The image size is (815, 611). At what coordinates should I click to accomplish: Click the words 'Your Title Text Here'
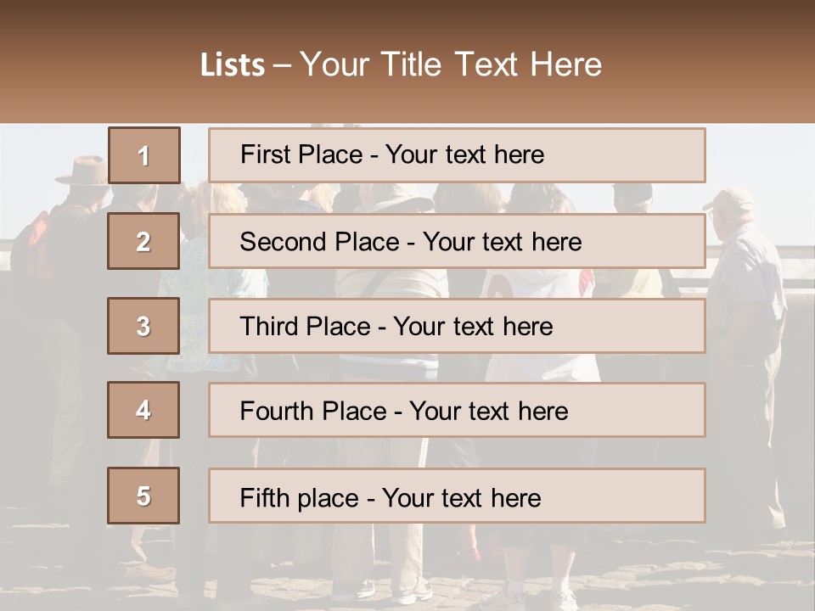(x=451, y=64)
